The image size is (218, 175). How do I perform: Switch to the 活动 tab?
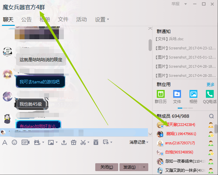click(82, 19)
